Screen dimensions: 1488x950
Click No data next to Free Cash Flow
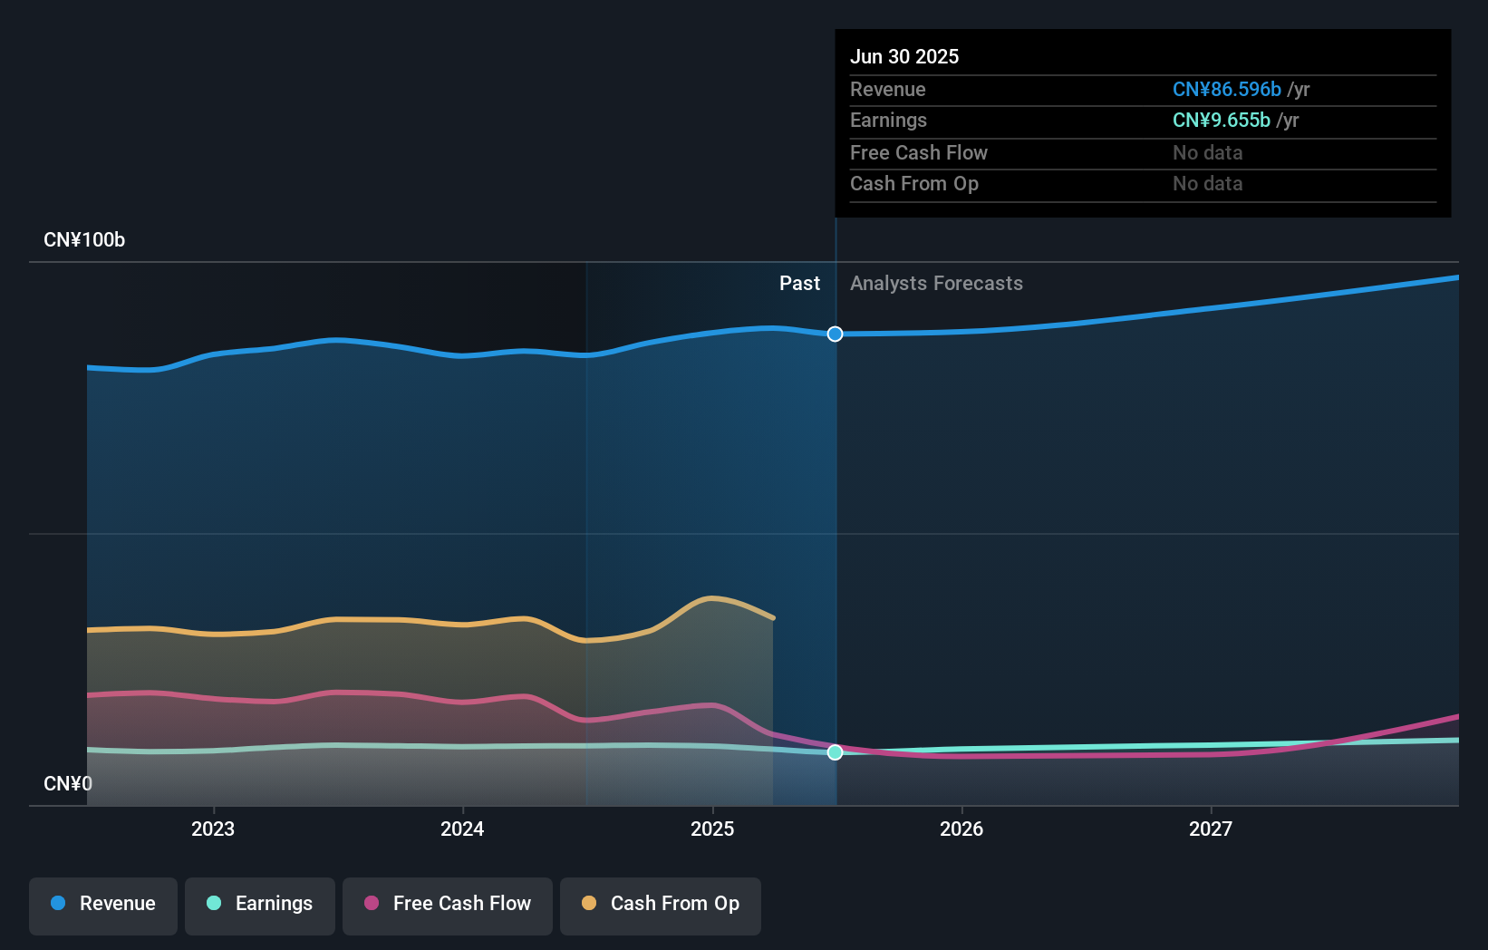pyautogui.click(x=1207, y=152)
